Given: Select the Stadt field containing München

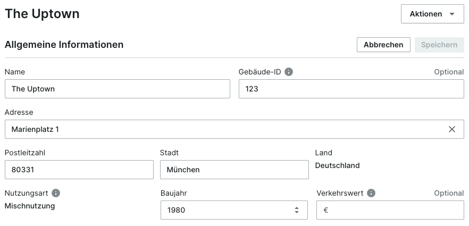Looking at the screenshot, I should 234,170.
